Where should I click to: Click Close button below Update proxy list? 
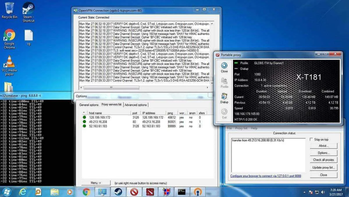(323, 175)
